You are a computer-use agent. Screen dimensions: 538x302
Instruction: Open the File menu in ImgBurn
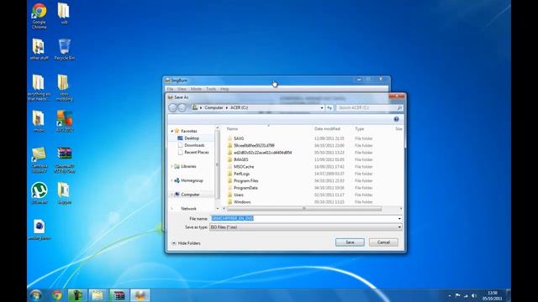[170, 89]
